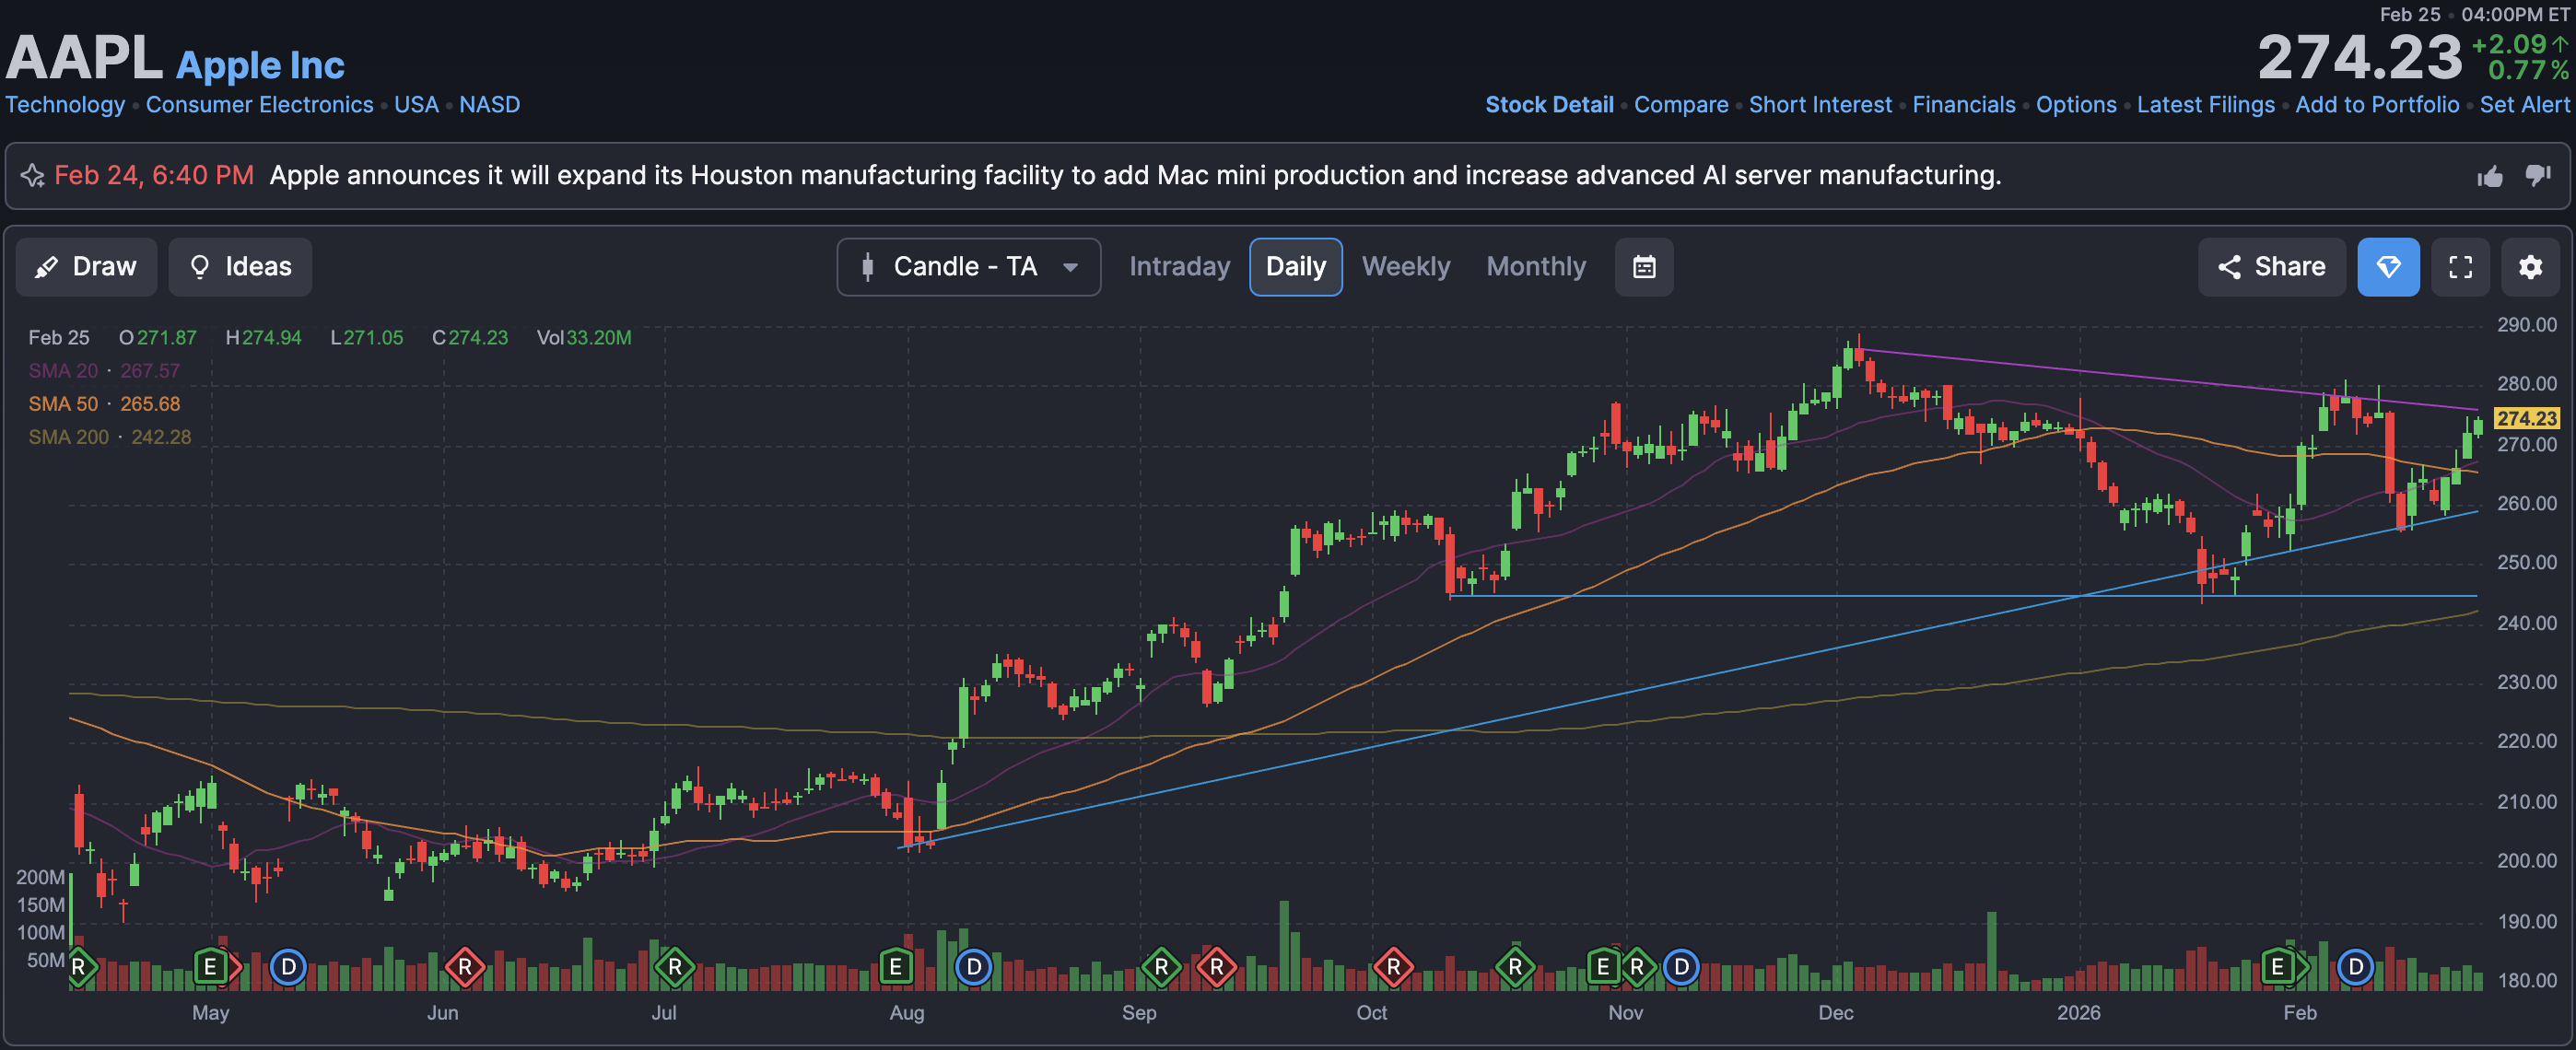Click the August earnings E marker
This screenshot has width=2576, height=1050.
[x=895, y=966]
